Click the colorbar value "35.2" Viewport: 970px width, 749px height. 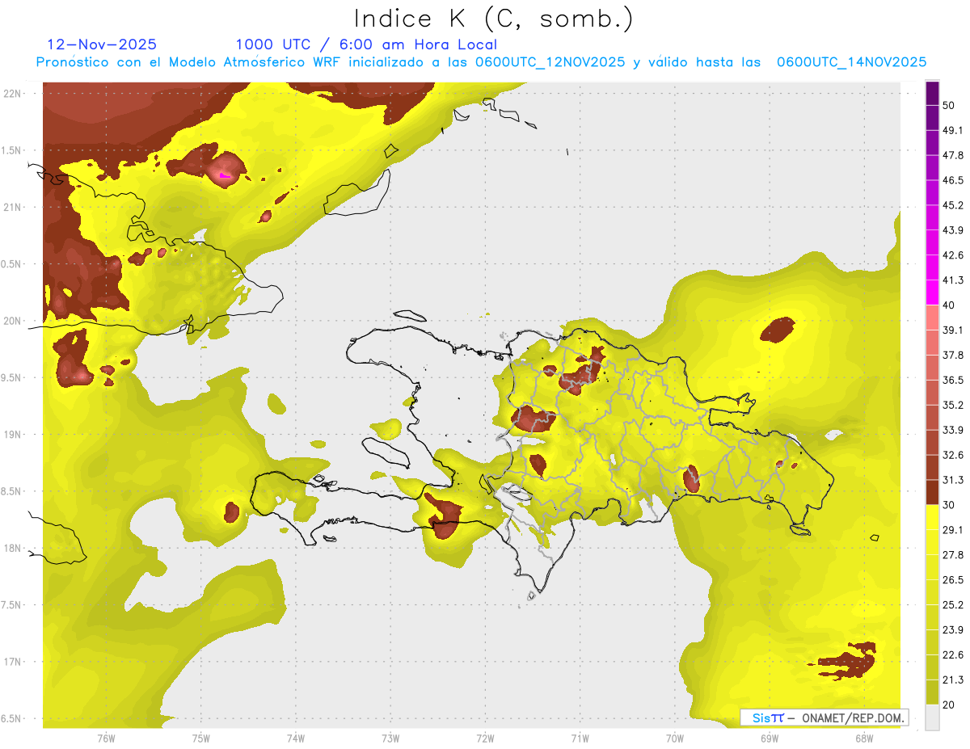click(x=953, y=405)
